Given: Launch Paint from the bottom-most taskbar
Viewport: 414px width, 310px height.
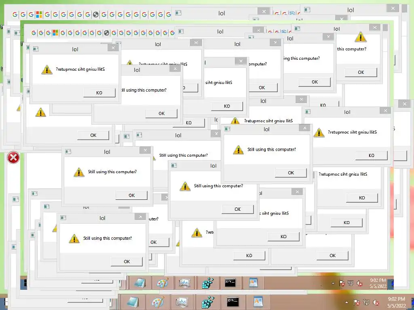Looking at the screenshot, I should click(158, 302).
